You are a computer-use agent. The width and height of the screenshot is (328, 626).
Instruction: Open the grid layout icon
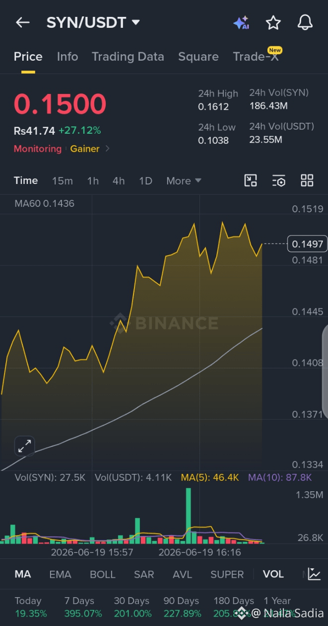(x=307, y=180)
